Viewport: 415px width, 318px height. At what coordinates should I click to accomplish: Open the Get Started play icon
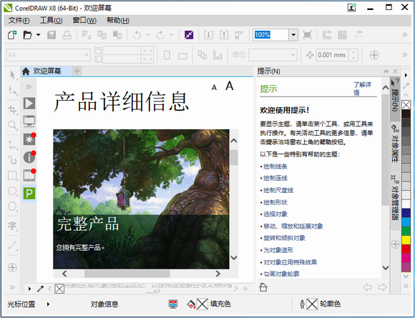pyautogui.click(x=29, y=103)
